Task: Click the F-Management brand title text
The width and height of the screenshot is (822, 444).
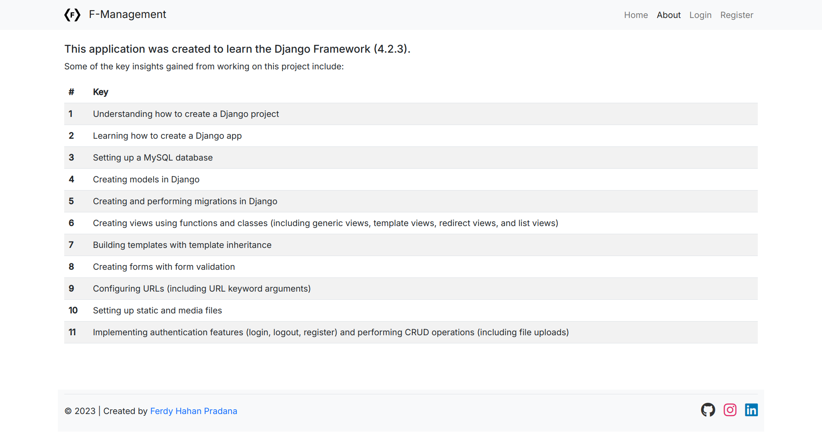Action: 127,15
